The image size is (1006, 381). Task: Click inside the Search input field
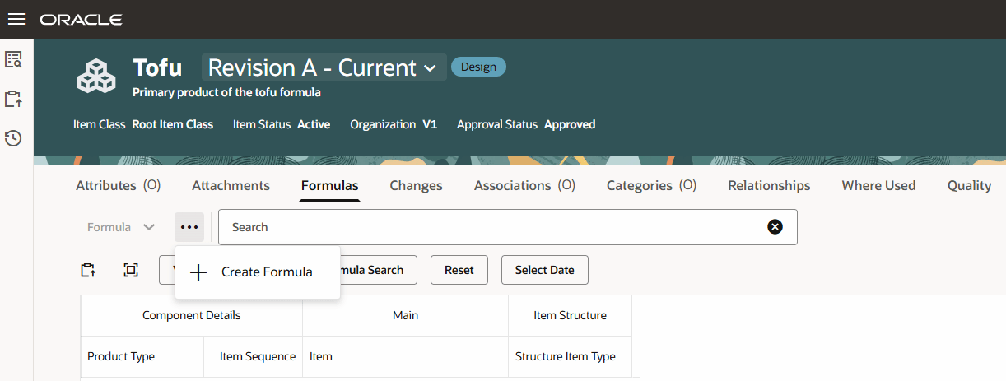pos(494,227)
